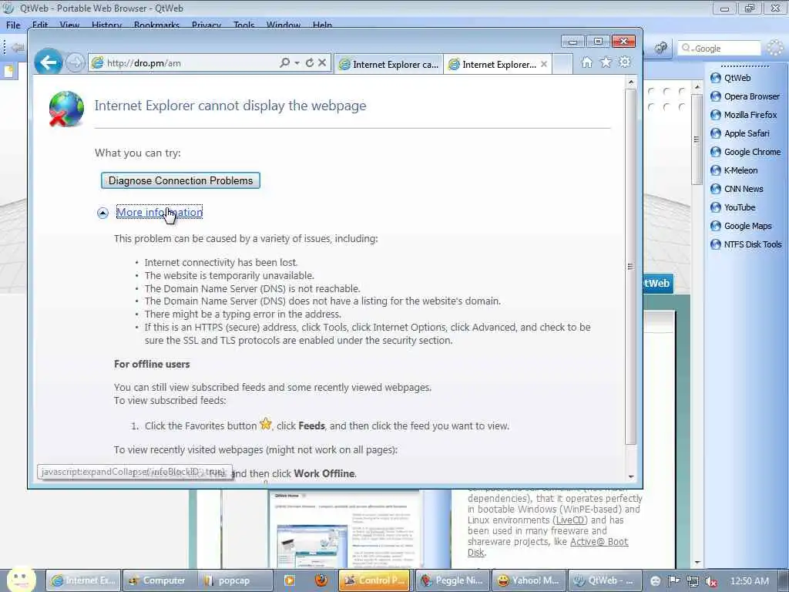Open the Privacy menu in QtWeb
This screenshot has height=592, width=789.
(x=206, y=25)
